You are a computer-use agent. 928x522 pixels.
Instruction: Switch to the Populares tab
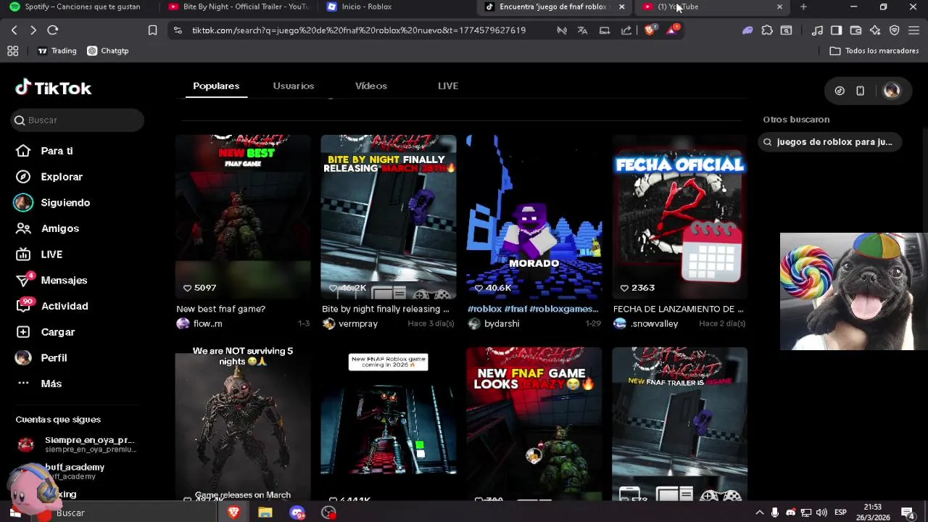point(216,86)
